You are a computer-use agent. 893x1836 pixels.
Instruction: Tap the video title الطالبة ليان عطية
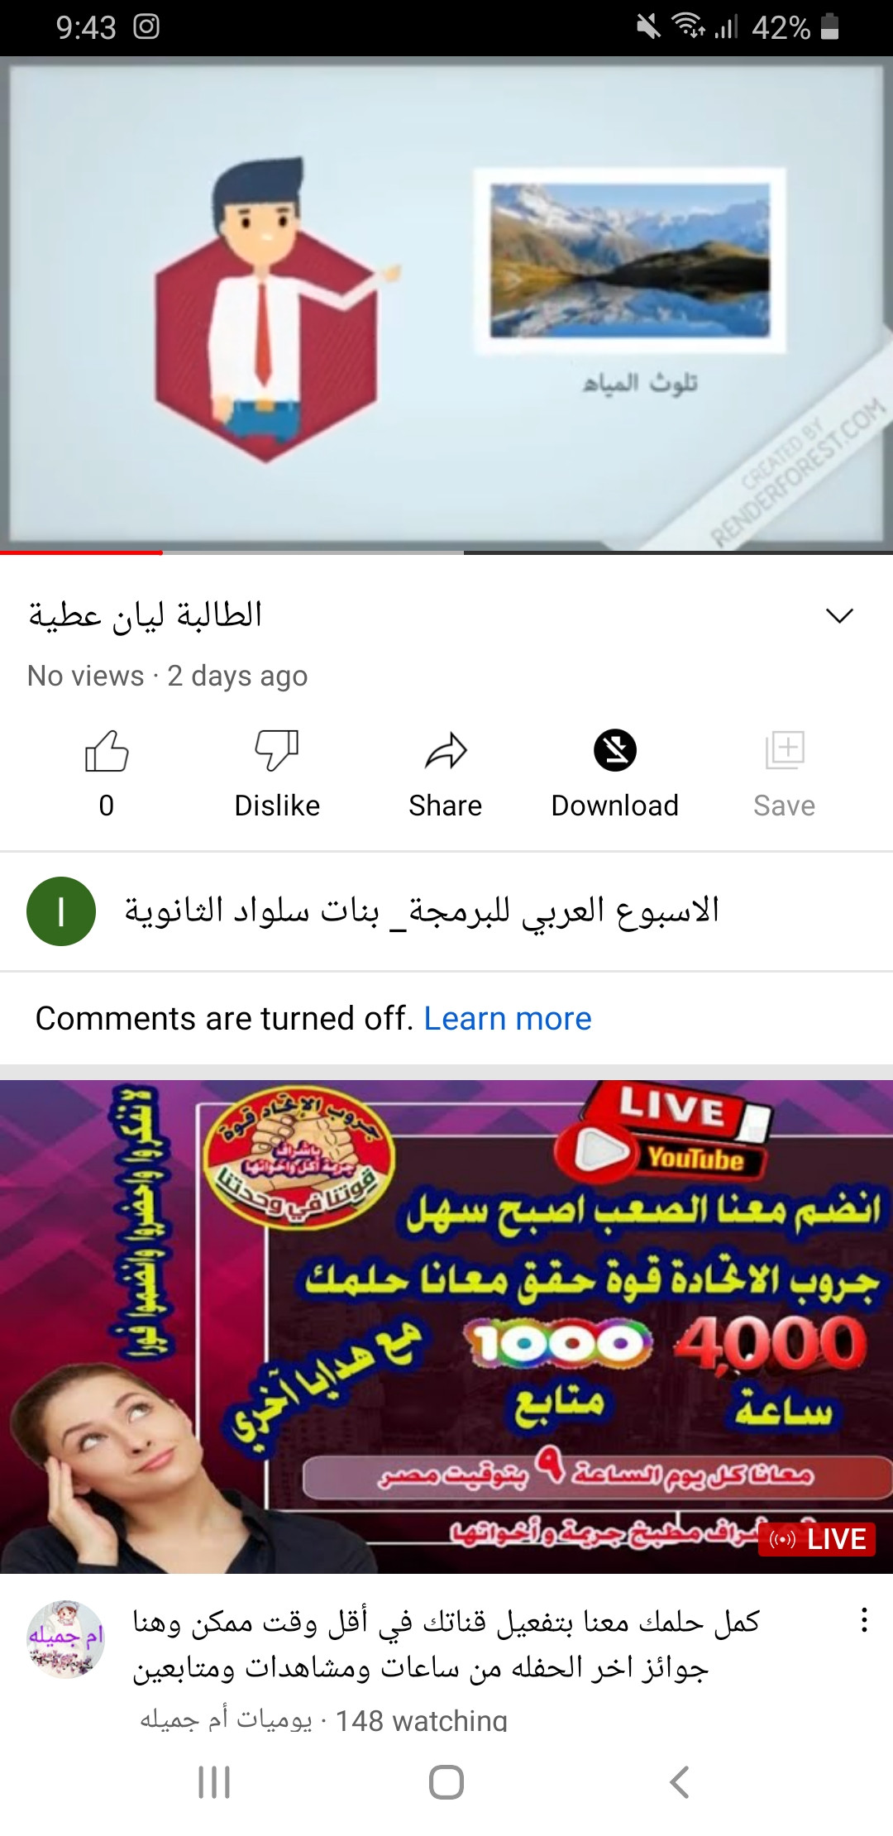(x=146, y=615)
